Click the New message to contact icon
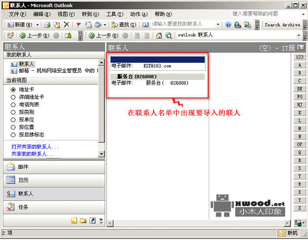 pos(88,25)
